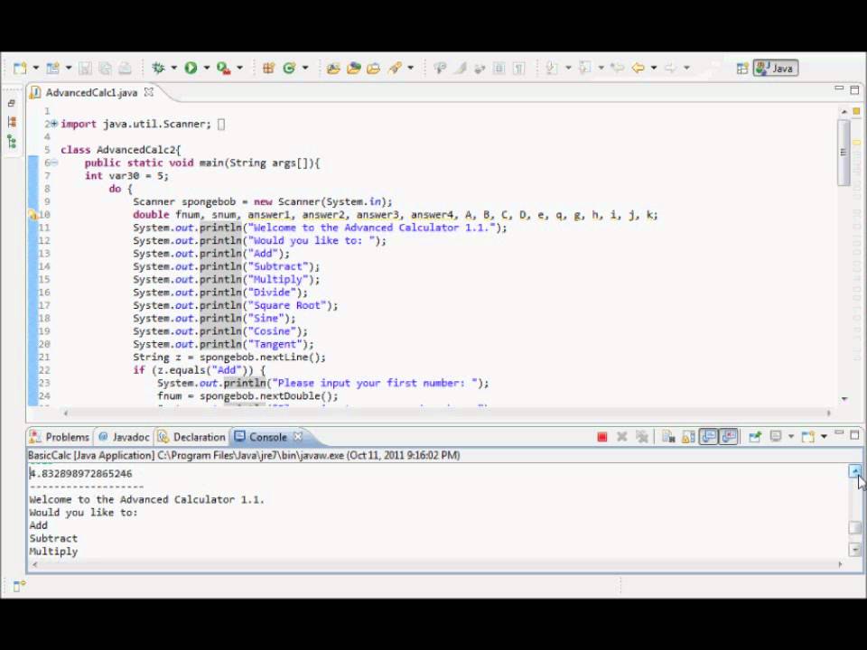Click the Last Edit Location icon

(x=617, y=68)
